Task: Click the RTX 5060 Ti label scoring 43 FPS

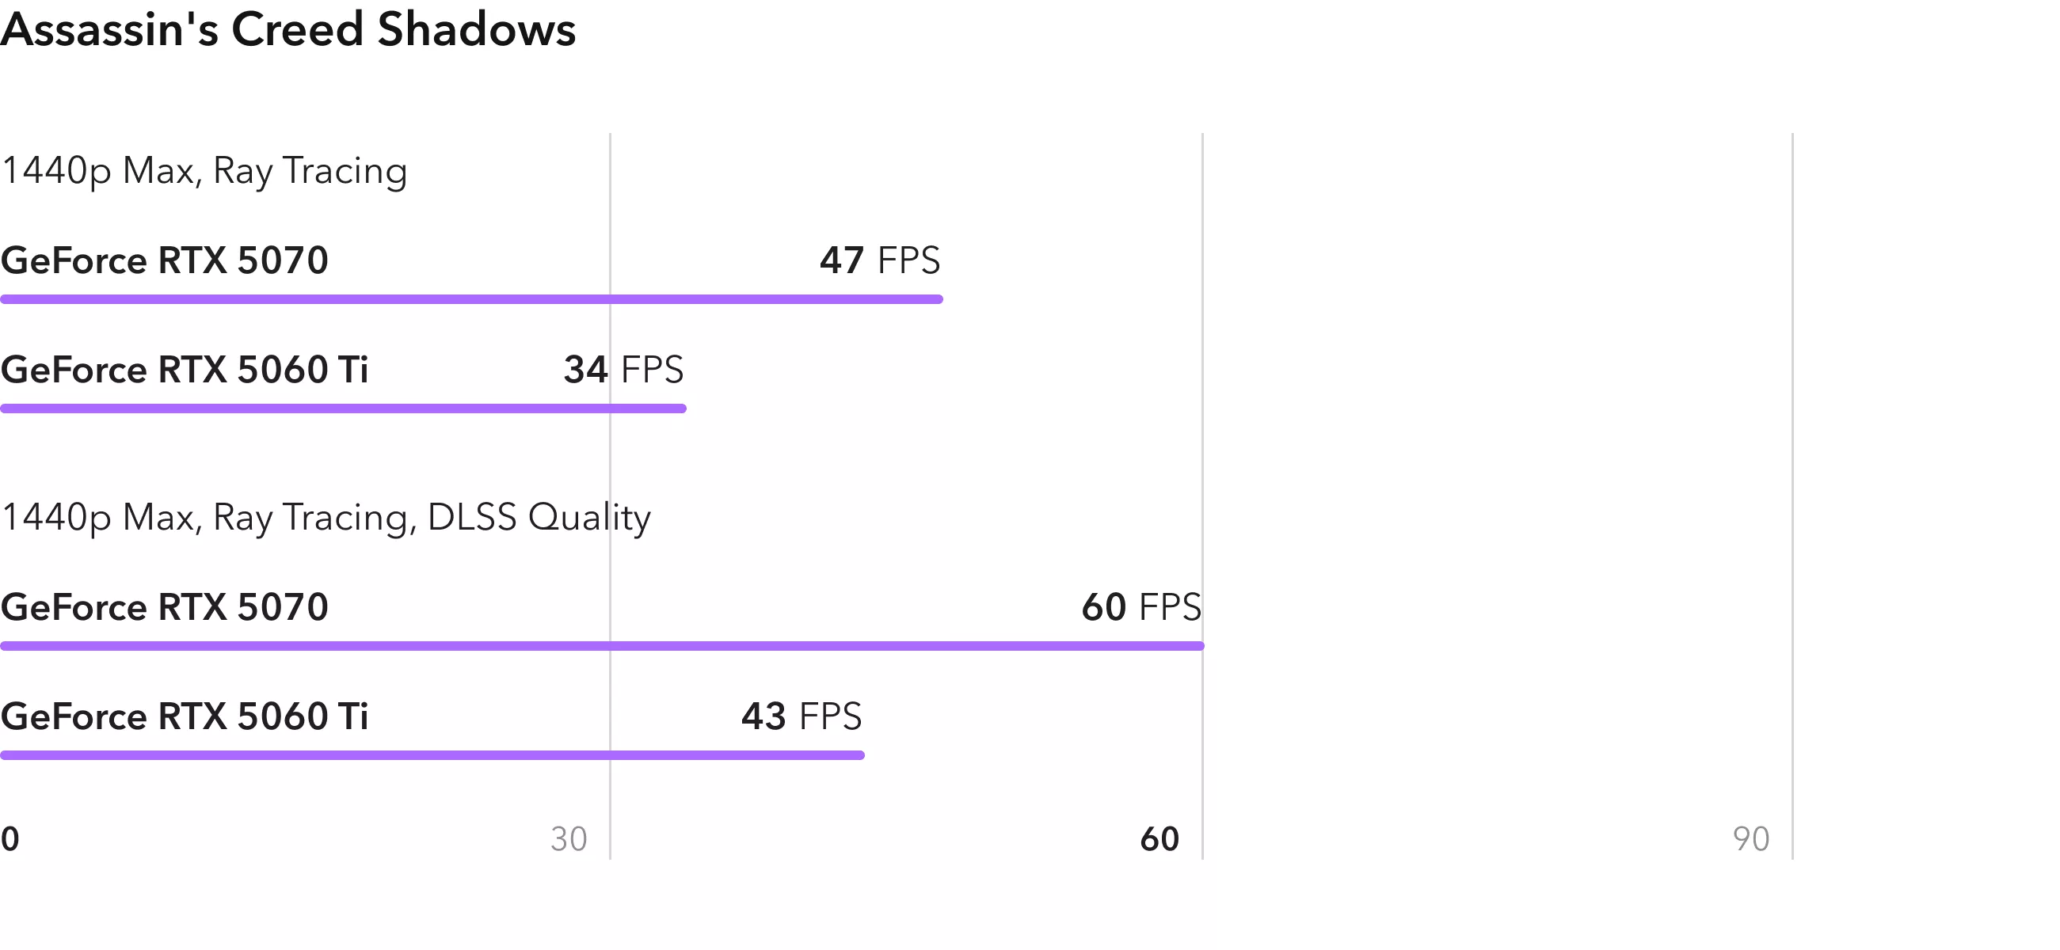Action: coord(185,716)
